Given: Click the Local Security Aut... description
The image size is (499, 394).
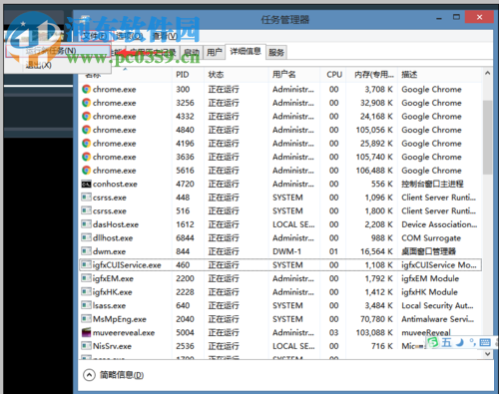Looking at the screenshot, I should pos(437,305).
